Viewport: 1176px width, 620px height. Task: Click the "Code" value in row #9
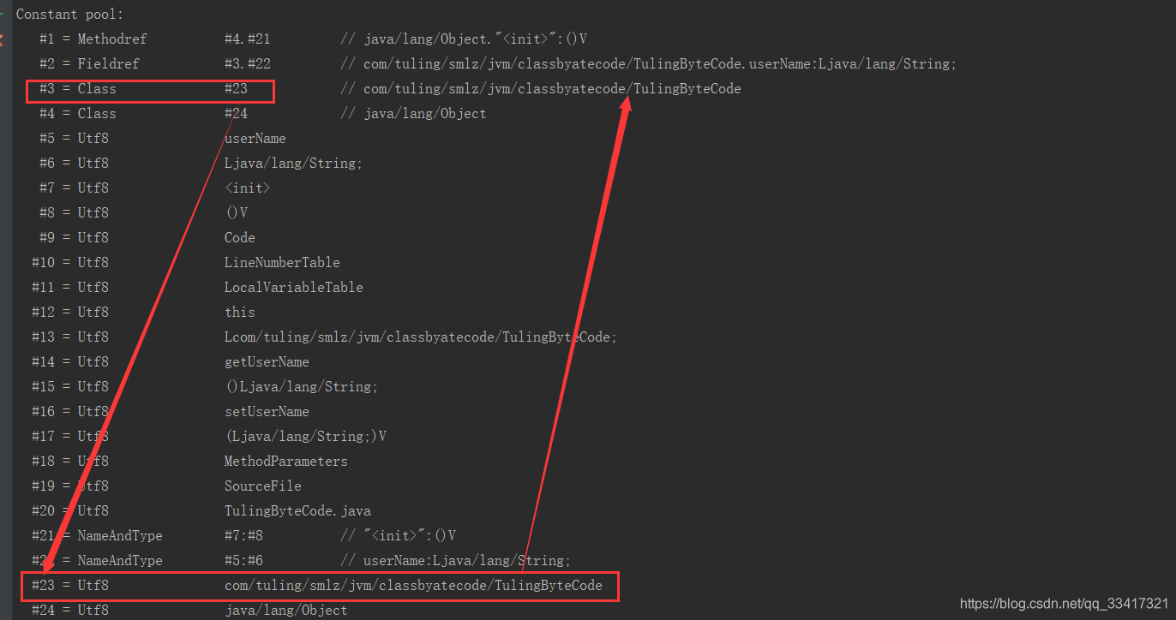click(240, 238)
